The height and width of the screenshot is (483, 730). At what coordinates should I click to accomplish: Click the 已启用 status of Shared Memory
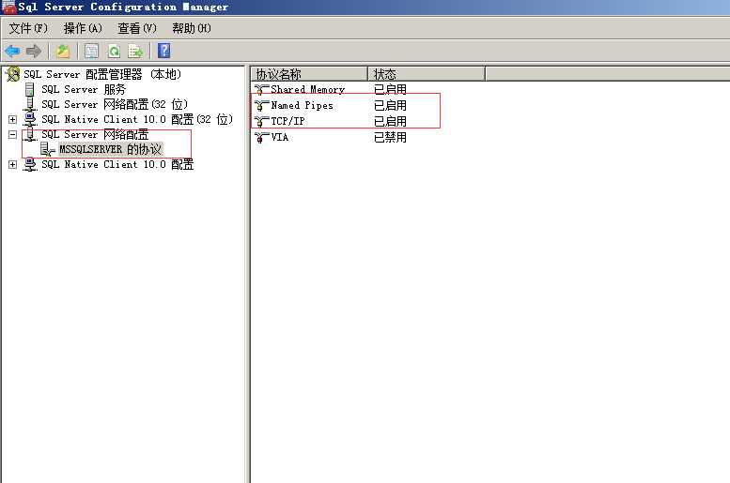[x=390, y=89]
